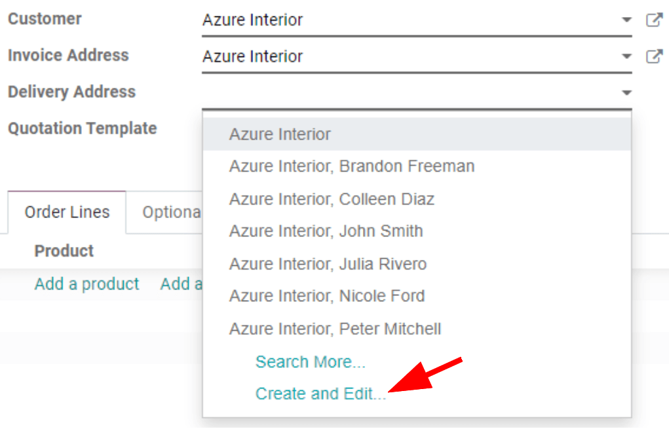The image size is (669, 429).
Task: Click Add a product link
Action: point(86,284)
